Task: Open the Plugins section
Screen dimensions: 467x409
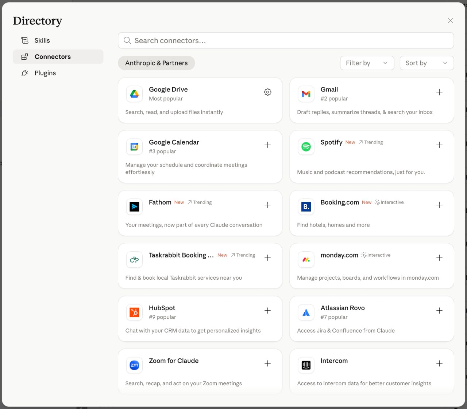Action: tap(45, 73)
